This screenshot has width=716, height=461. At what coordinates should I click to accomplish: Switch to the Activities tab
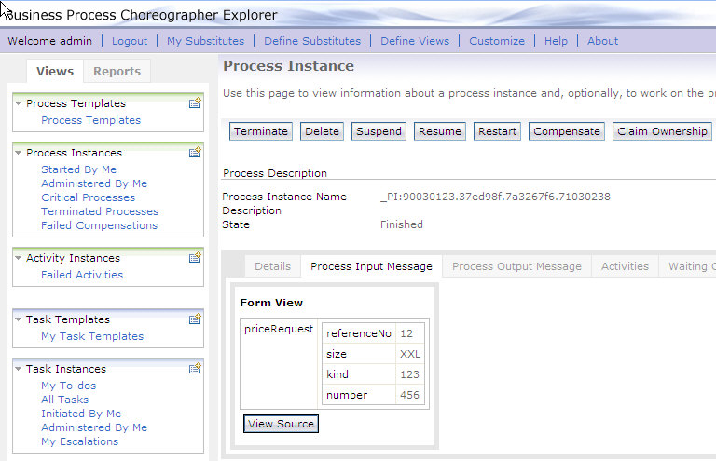[x=625, y=266]
